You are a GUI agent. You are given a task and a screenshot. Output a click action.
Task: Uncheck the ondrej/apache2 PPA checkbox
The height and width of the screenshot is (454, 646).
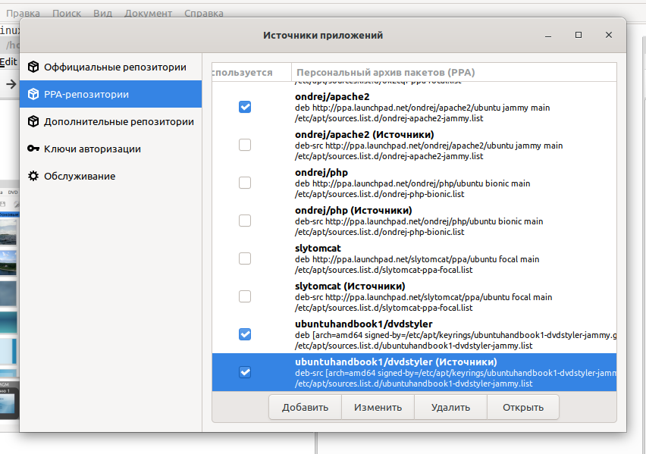[245, 107]
